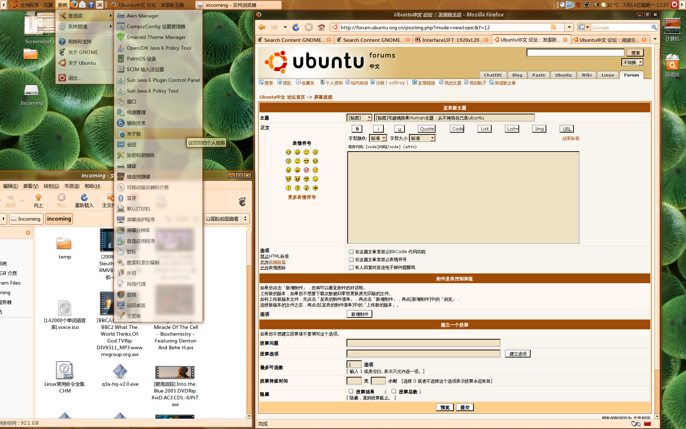Click the shutdown icon in top panel

pyautogui.click(x=674, y=5)
